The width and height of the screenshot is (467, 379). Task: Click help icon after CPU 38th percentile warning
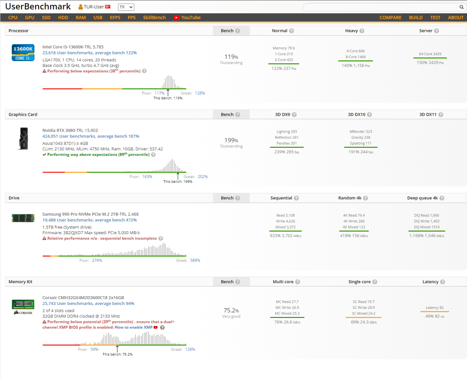(x=144, y=71)
